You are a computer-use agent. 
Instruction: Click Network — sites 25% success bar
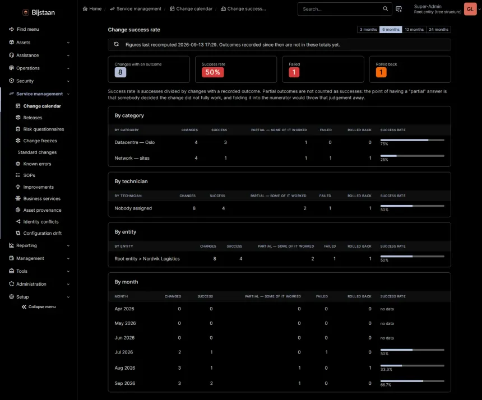pos(412,156)
